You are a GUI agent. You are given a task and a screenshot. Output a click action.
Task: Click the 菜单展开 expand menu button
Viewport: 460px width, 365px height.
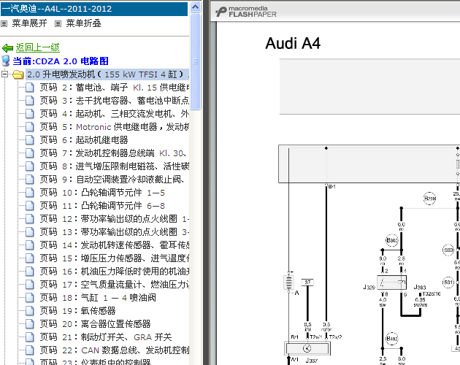pos(29,23)
